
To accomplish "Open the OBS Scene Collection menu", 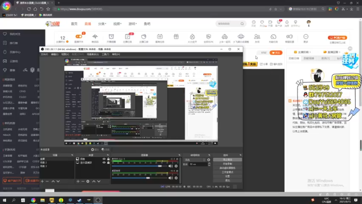I will pyautogui.click(x=93, y=54).
